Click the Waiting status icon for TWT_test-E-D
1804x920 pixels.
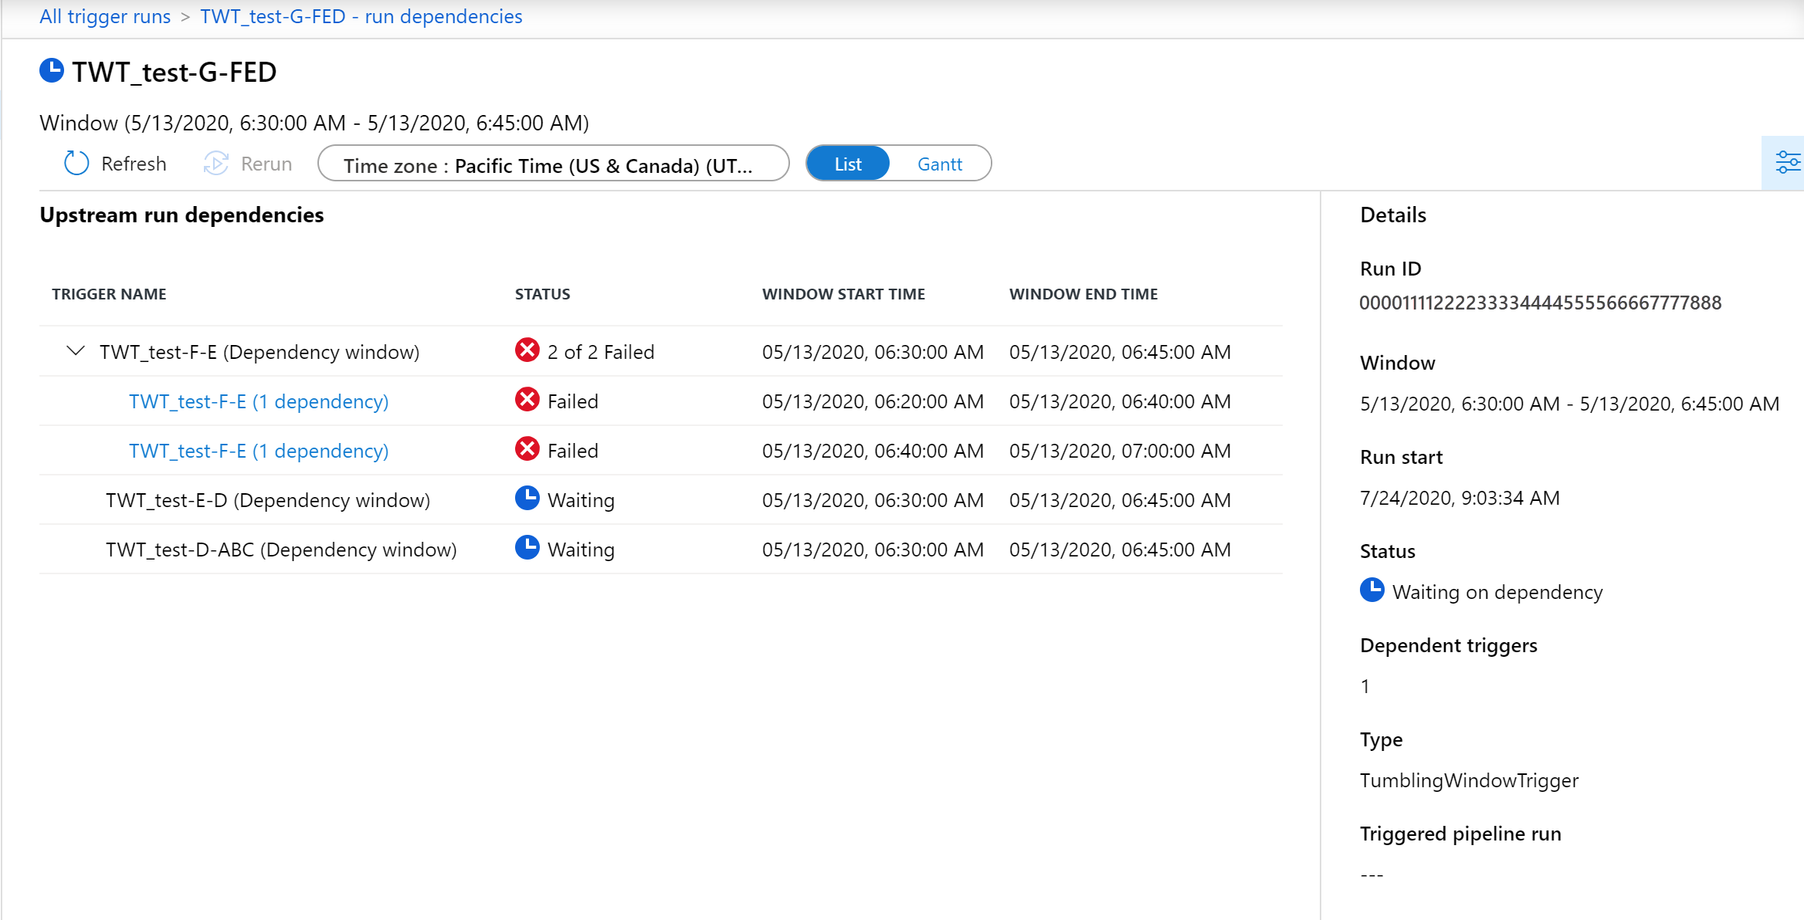coord(526,500)
